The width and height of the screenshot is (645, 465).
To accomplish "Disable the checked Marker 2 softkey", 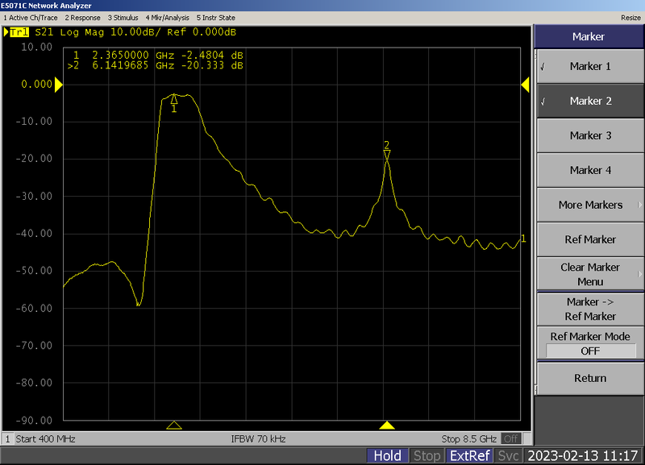I will (x=590, y=101).
